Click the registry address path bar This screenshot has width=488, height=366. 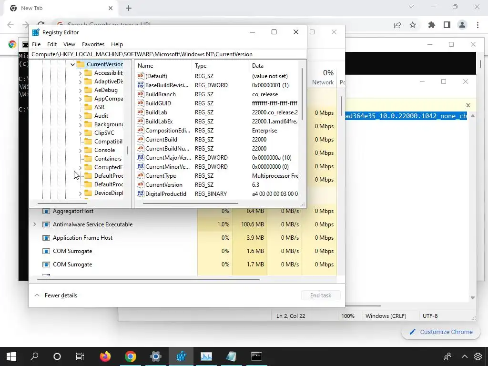167,54
